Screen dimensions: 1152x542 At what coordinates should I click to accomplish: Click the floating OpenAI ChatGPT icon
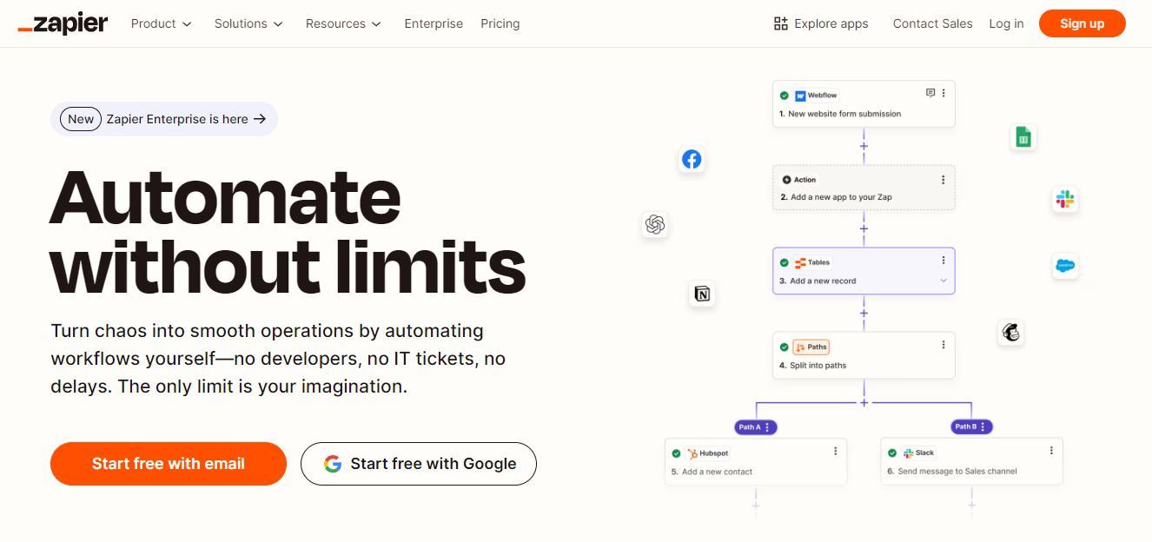pos(655,225)
